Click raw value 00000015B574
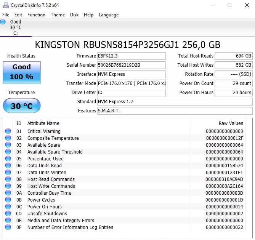 (225, 165)
